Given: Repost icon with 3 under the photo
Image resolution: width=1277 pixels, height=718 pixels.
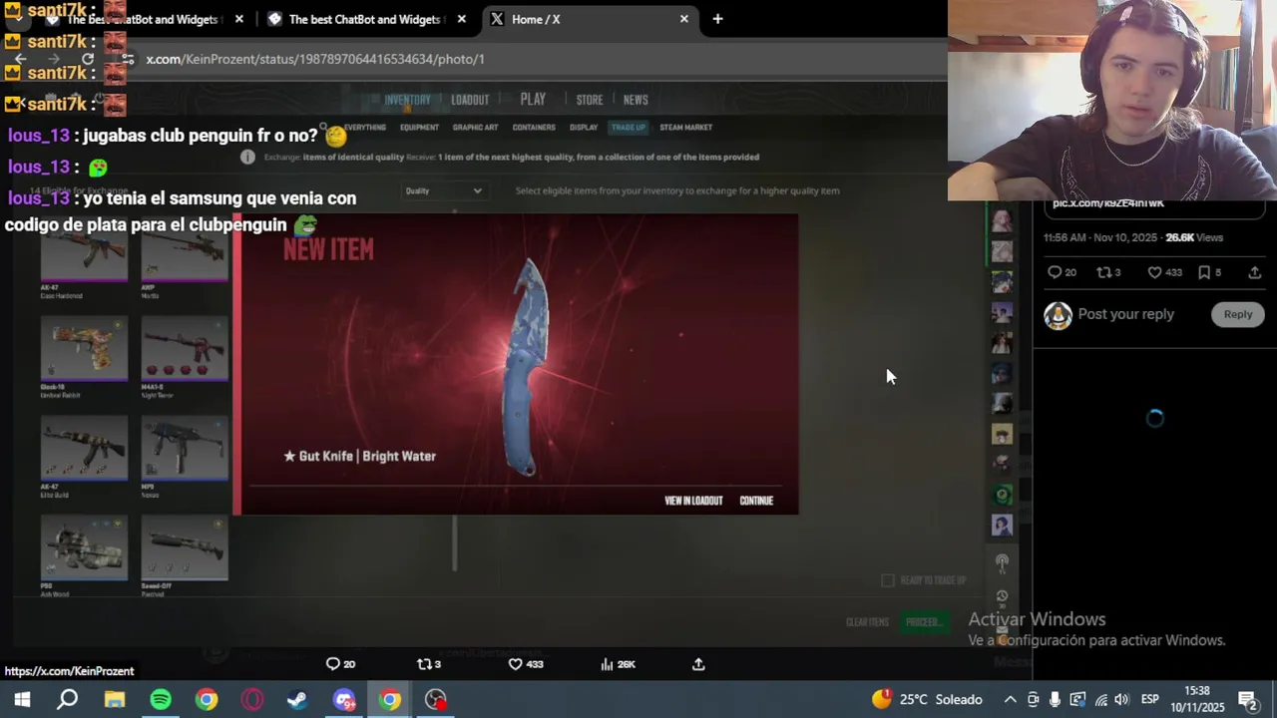Looking at the screenshot, I should (423, 664).
